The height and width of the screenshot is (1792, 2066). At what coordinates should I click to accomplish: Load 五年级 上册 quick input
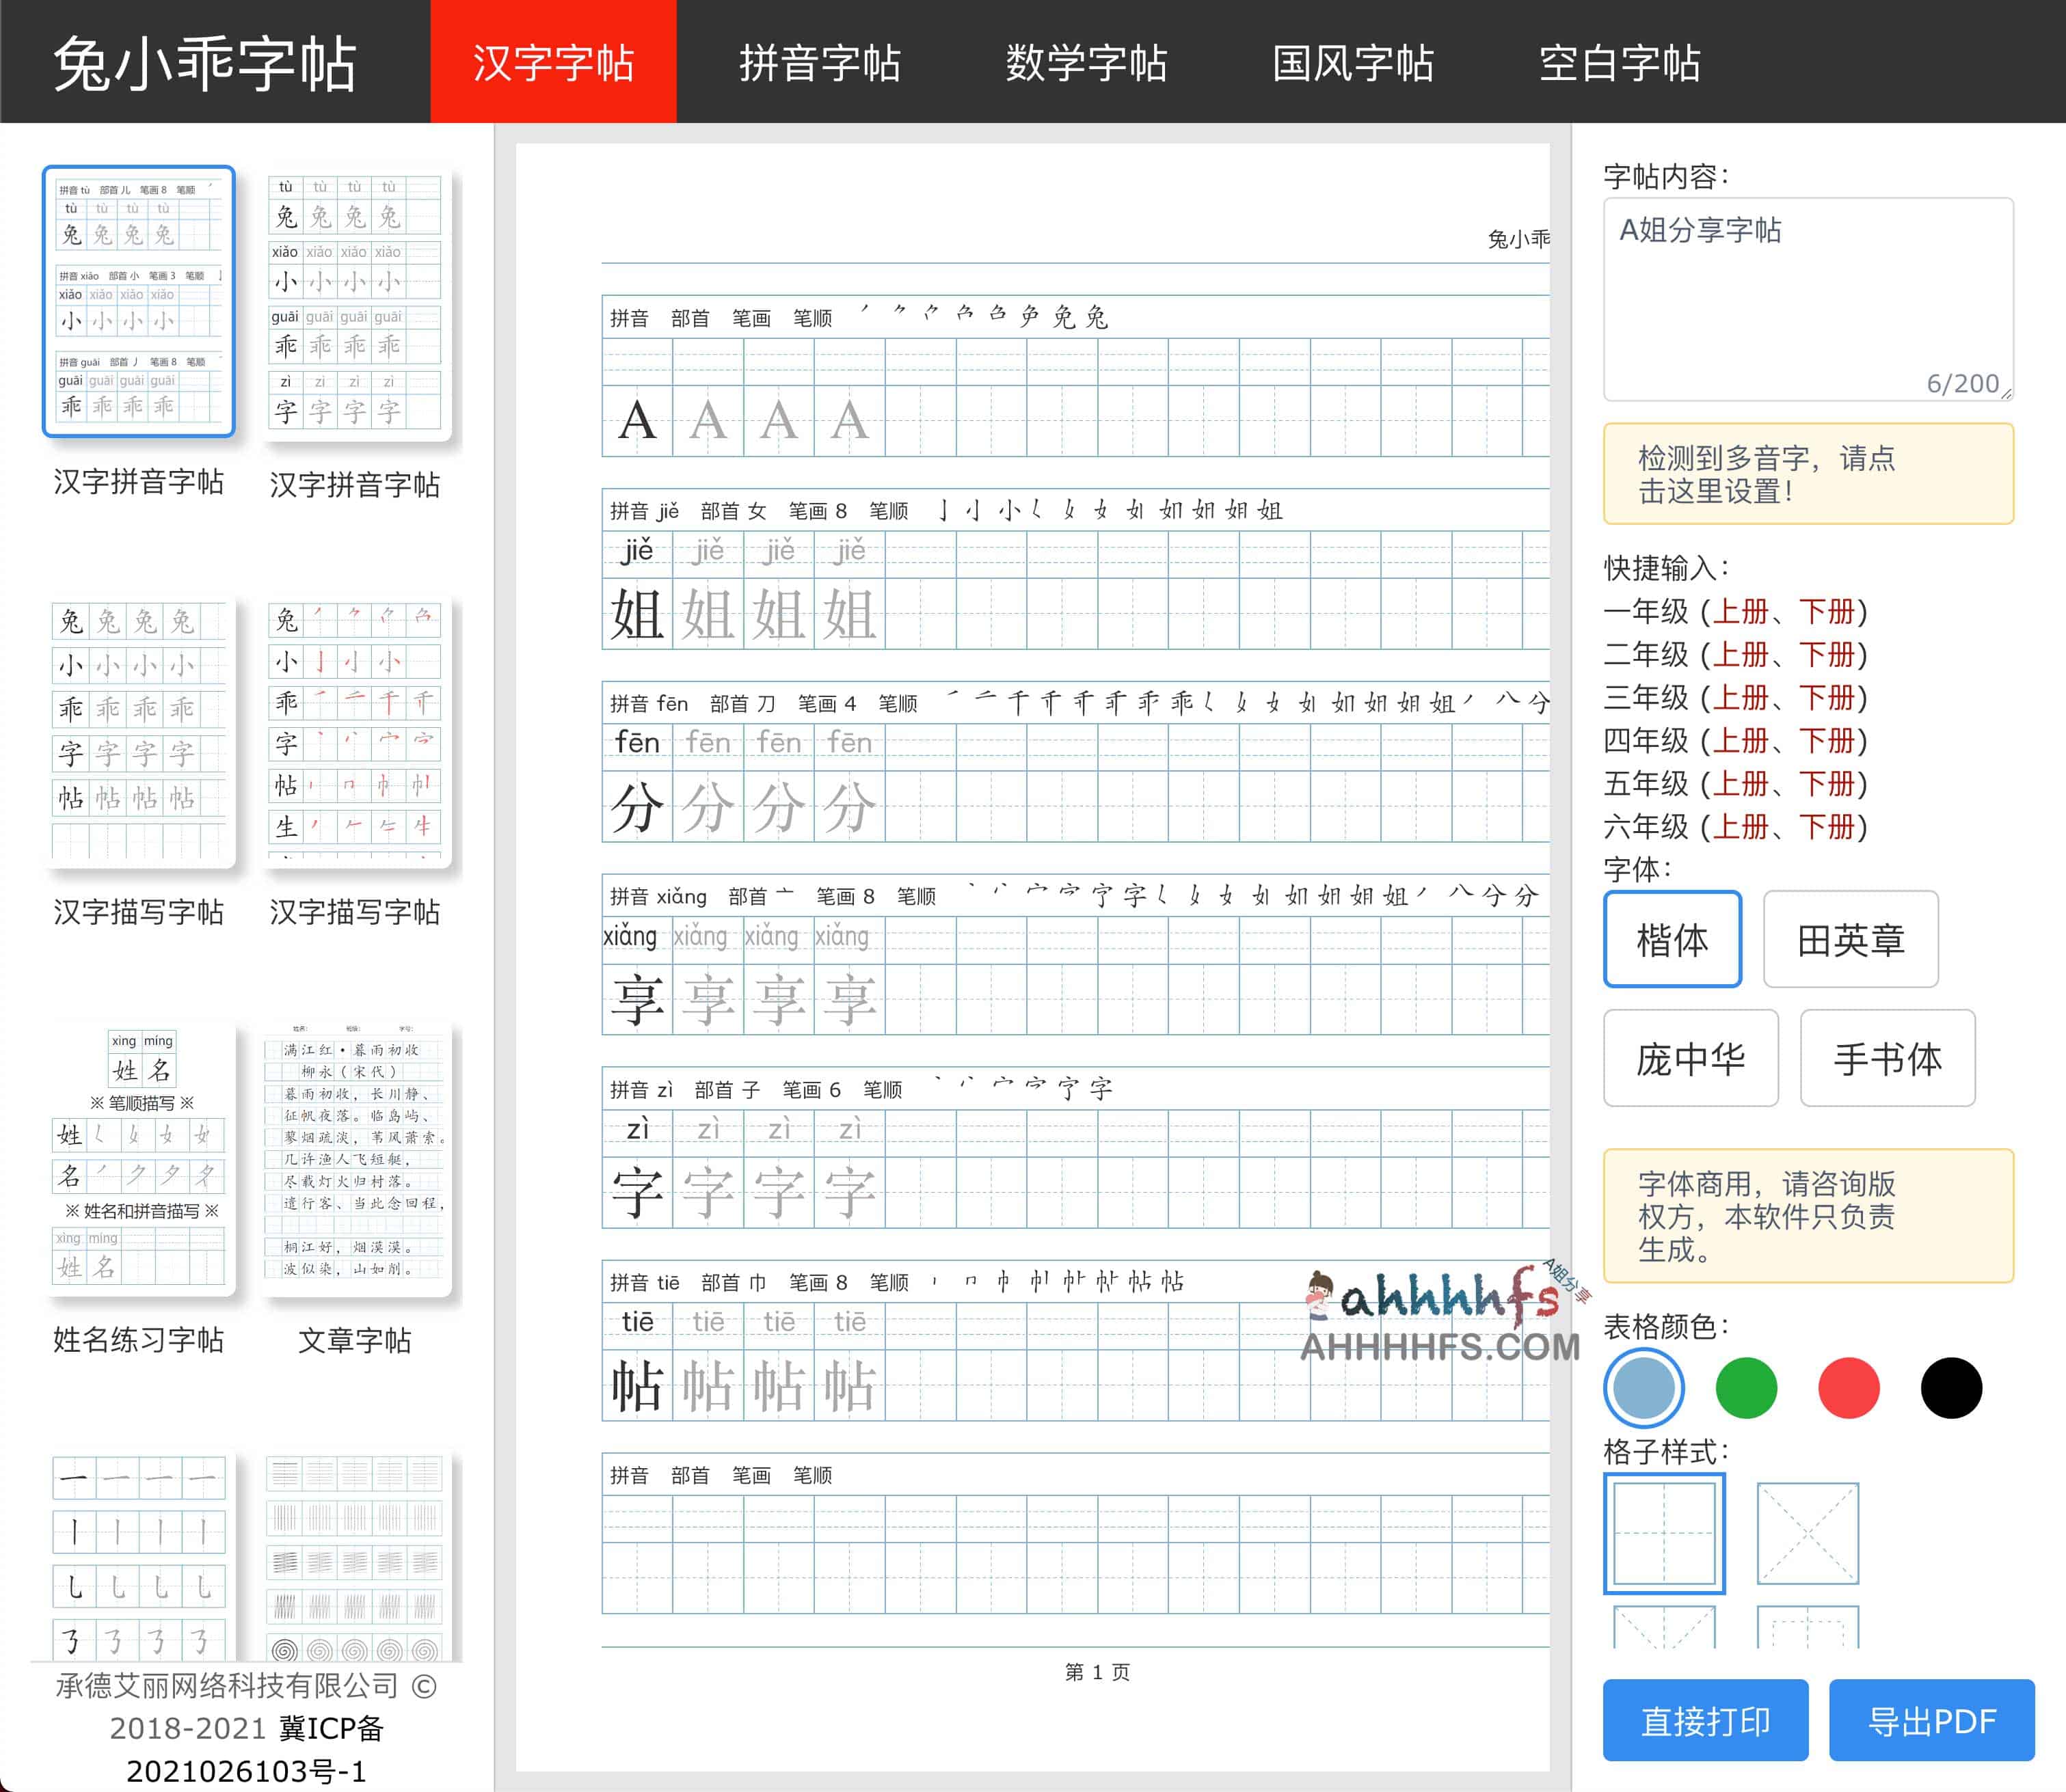[x=1741, y=783]
